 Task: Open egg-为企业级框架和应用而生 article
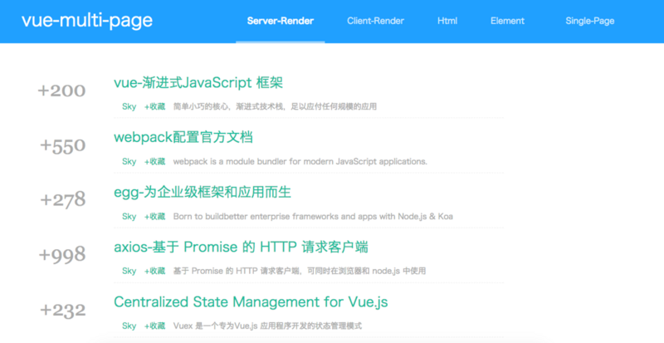[203, 192]
